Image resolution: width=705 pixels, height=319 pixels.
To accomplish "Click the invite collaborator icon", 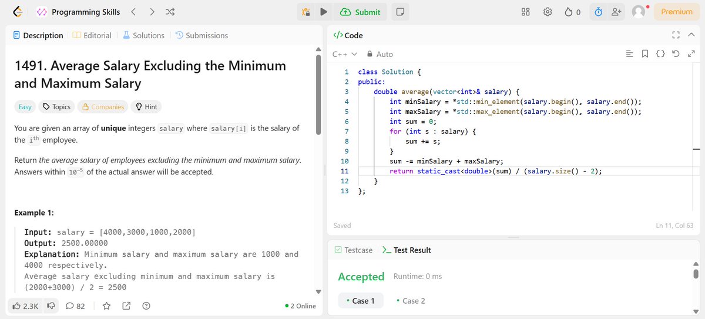I will click(616, 12).
